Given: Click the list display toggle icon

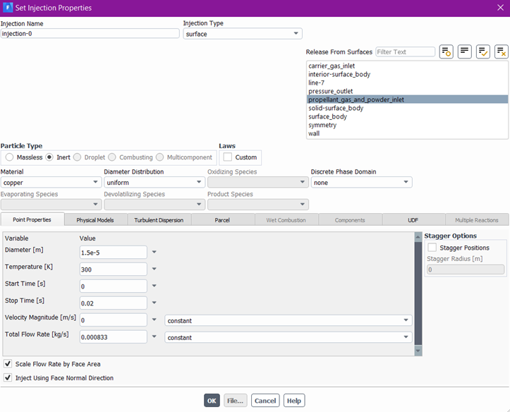Looking at the screenshot, I should tap(464, 51).
